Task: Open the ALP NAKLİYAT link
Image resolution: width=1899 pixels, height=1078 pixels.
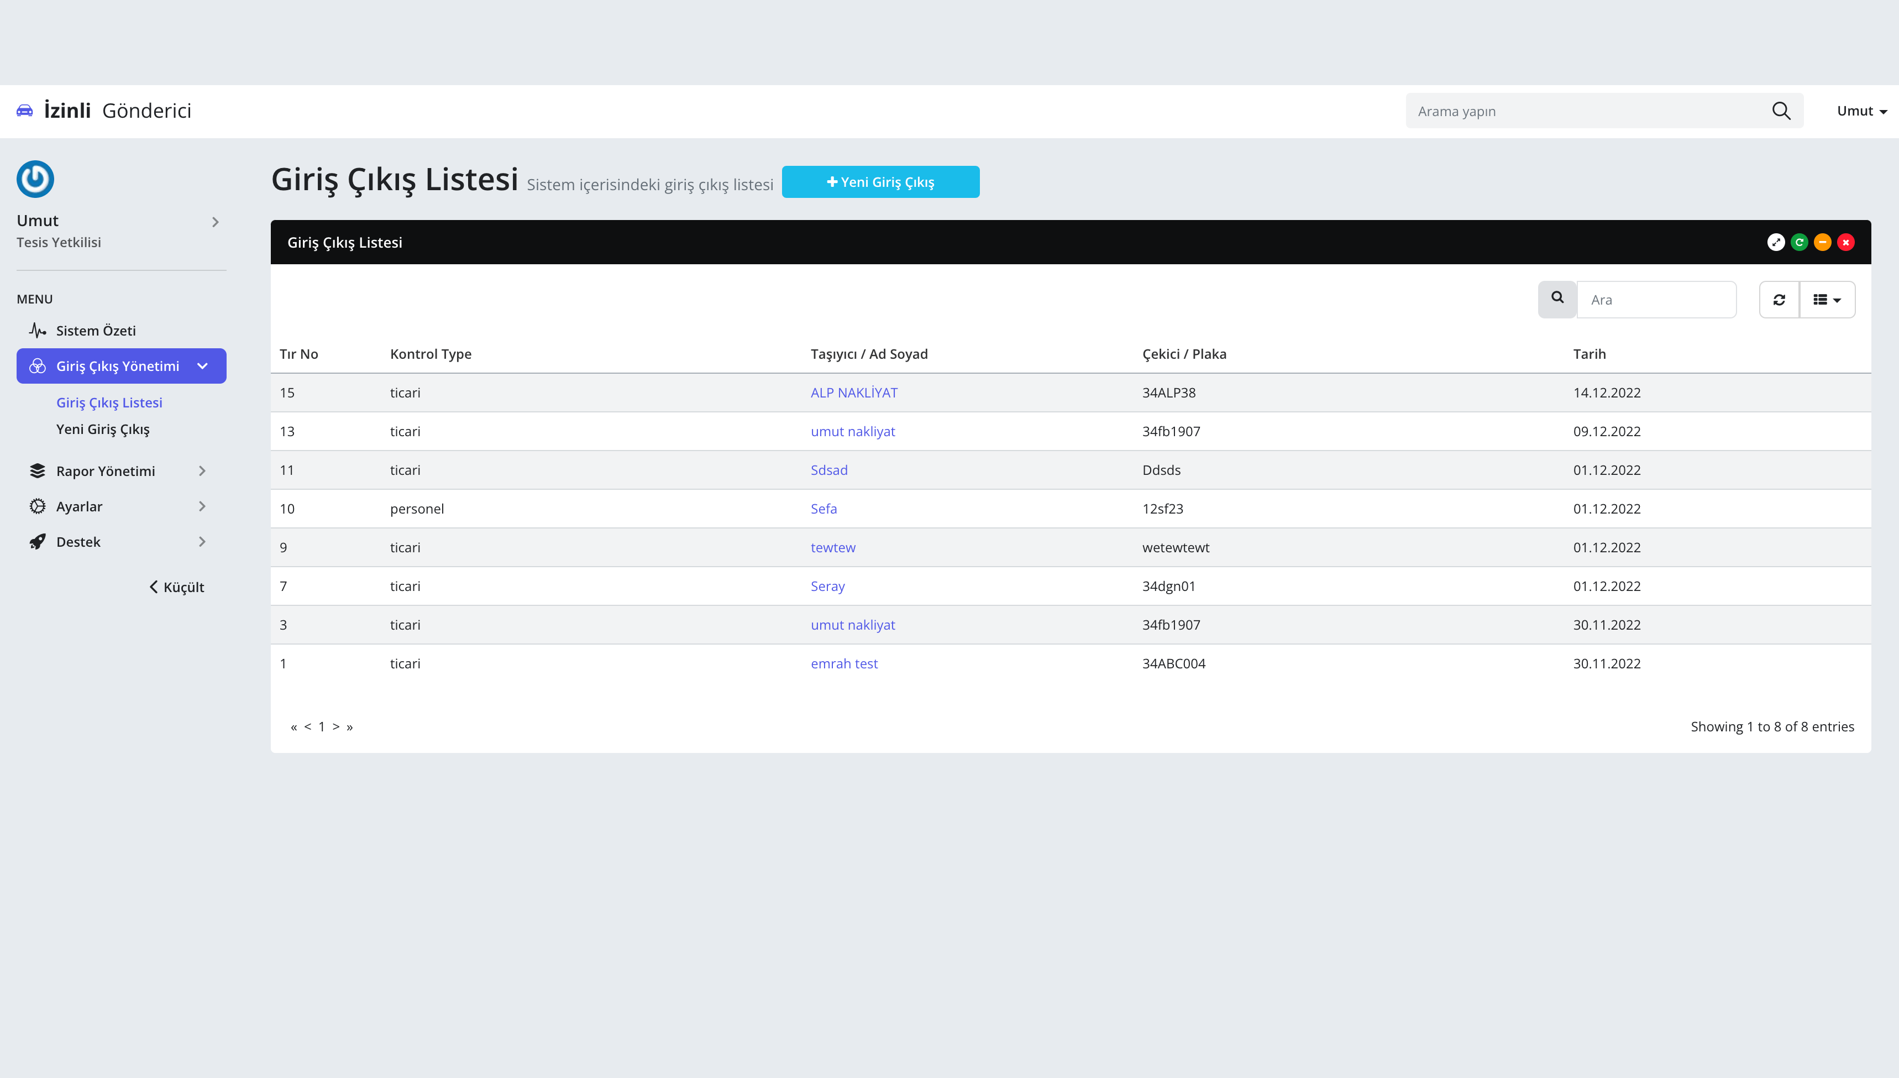Action: (853, 393)
